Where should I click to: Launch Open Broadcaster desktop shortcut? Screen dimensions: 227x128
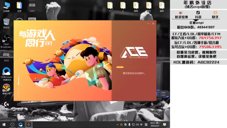tap(6, 41)
